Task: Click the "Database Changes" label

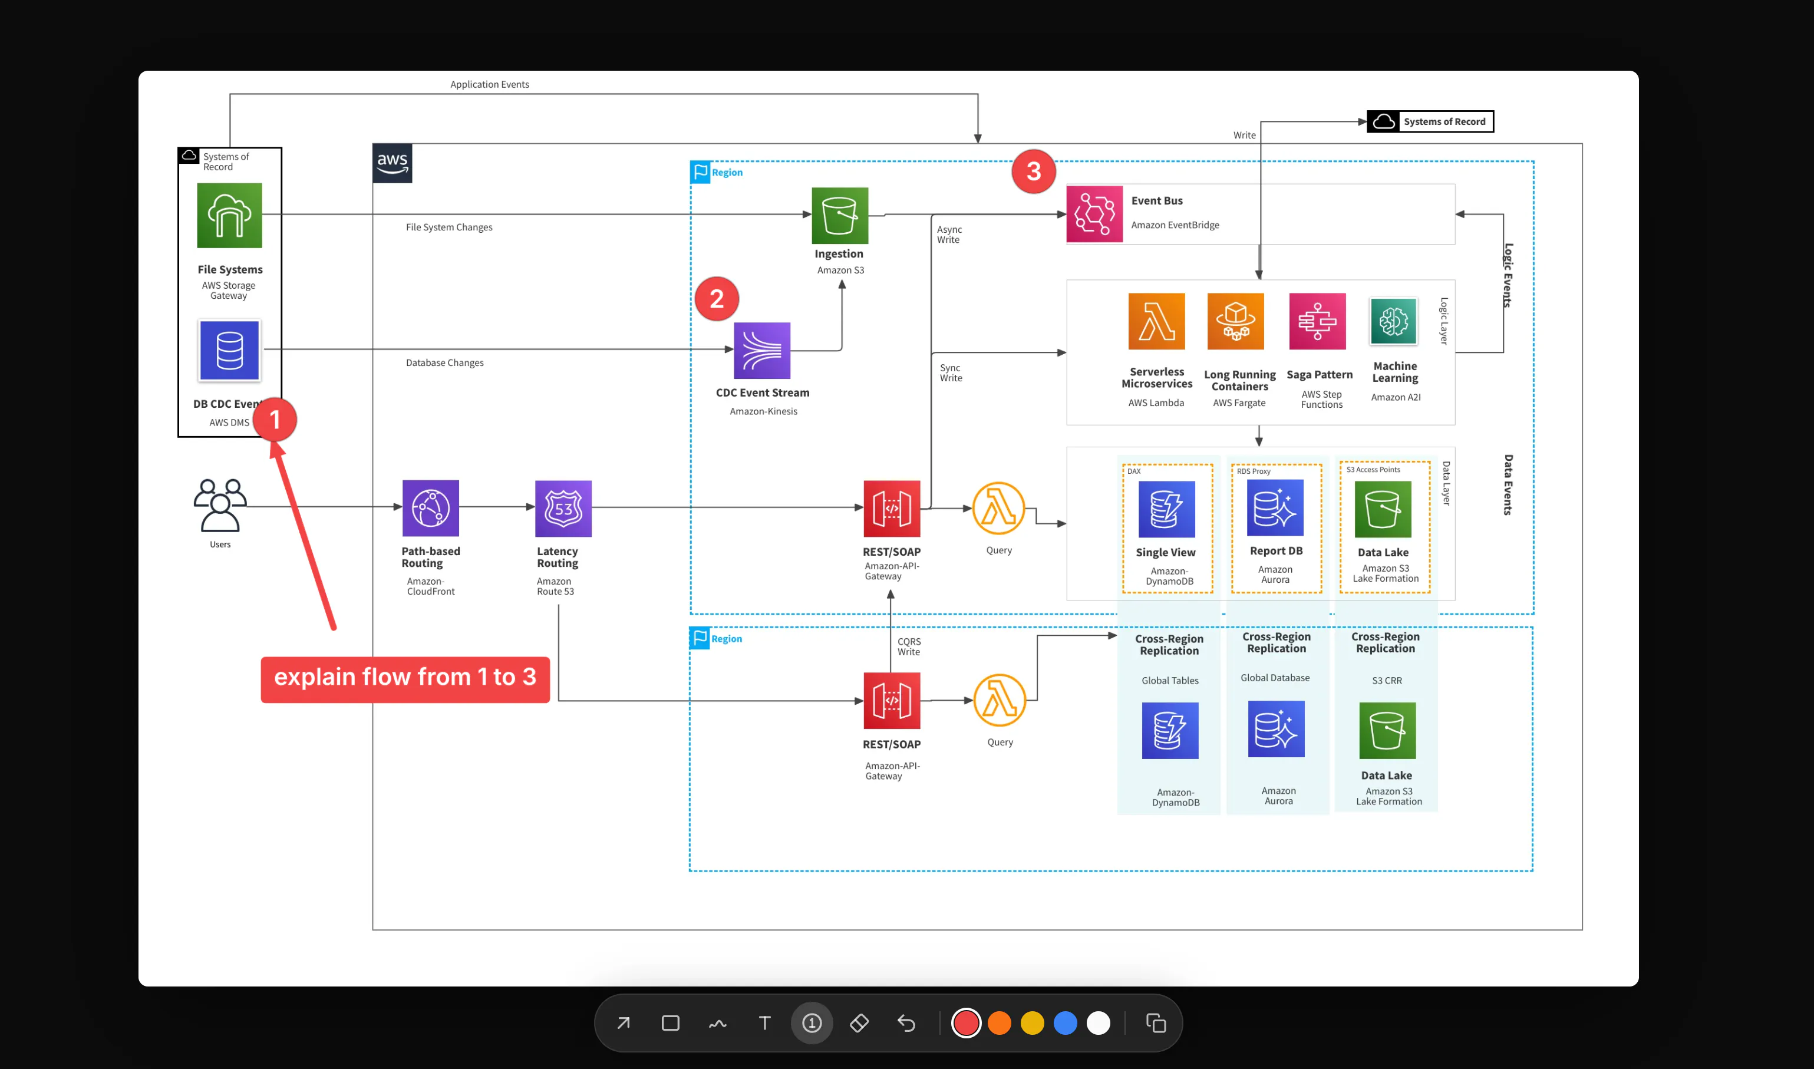Action: (x=445, y=362)
